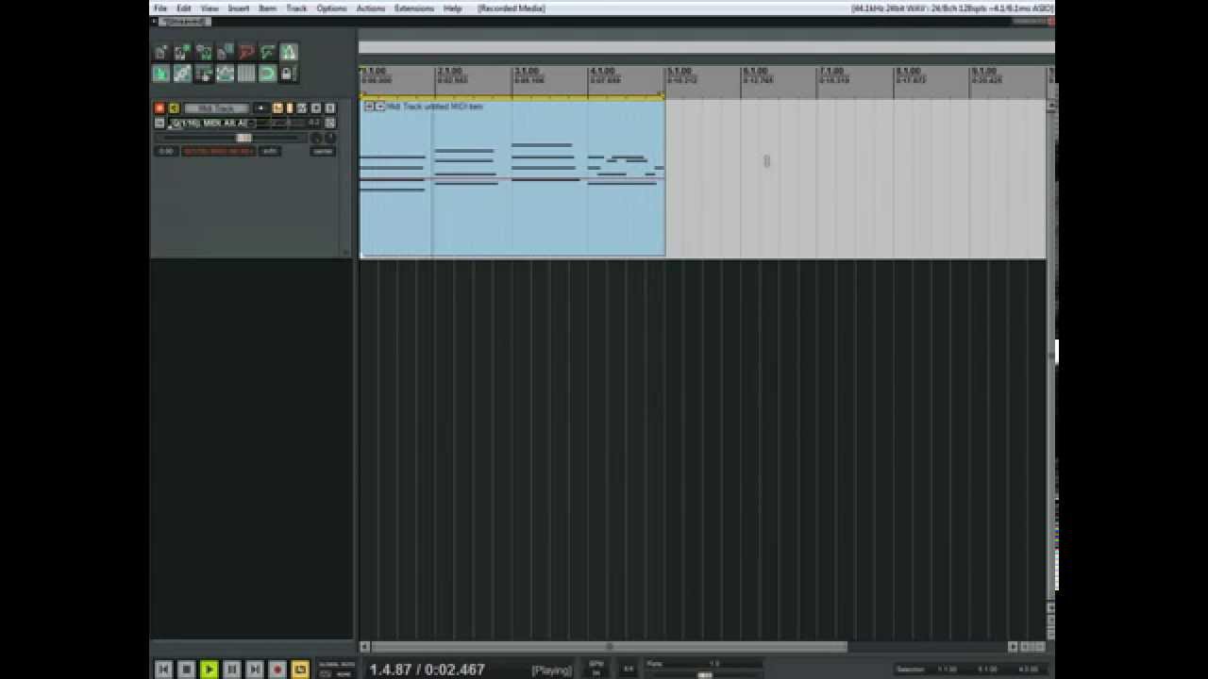Open the Track menu
The width and height of the screenshot is (1208, 679).
click(x=296, y=8)
